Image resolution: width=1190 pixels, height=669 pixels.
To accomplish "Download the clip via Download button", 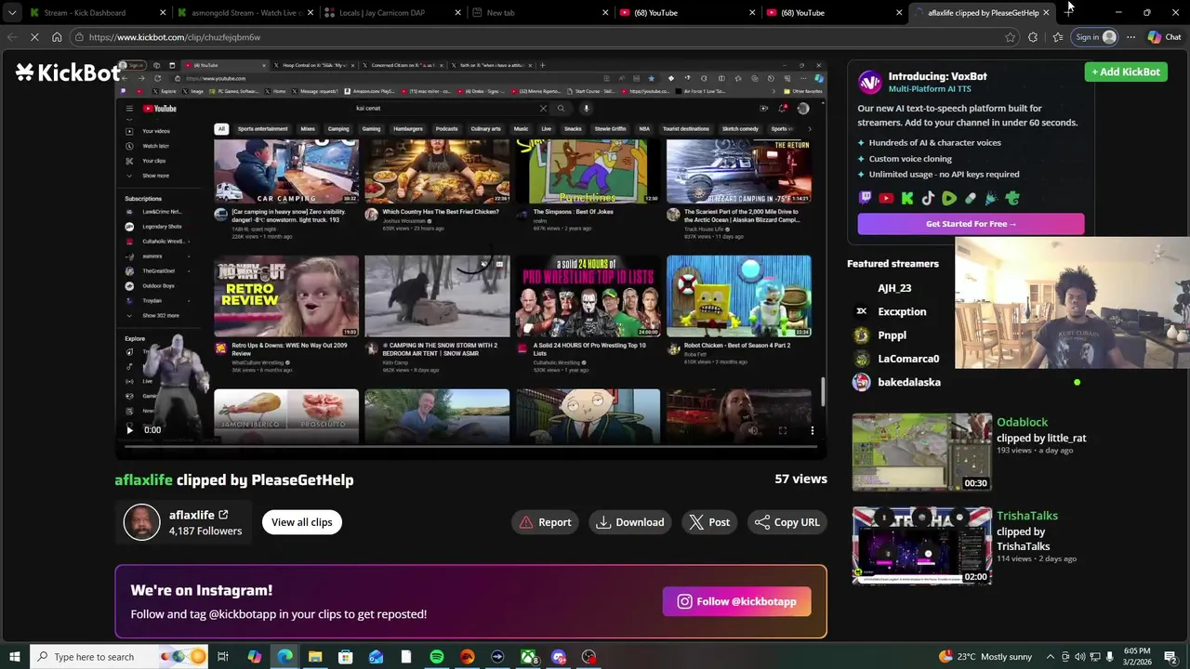I will [x=630, y=522].
